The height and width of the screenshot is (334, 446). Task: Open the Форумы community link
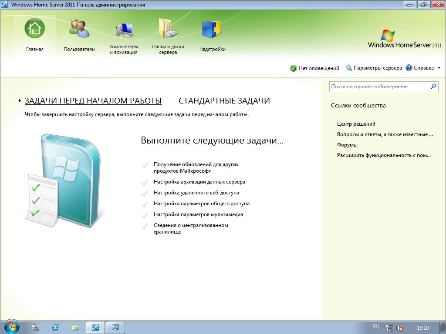click(347, 145)
